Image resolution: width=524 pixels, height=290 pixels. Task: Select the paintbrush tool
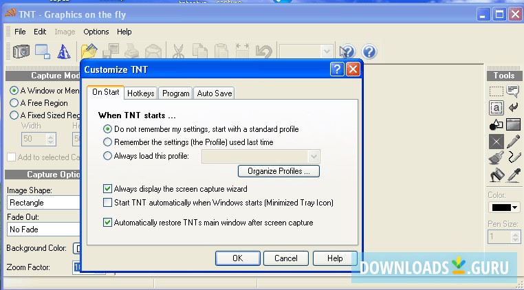(x=496, y=157)
